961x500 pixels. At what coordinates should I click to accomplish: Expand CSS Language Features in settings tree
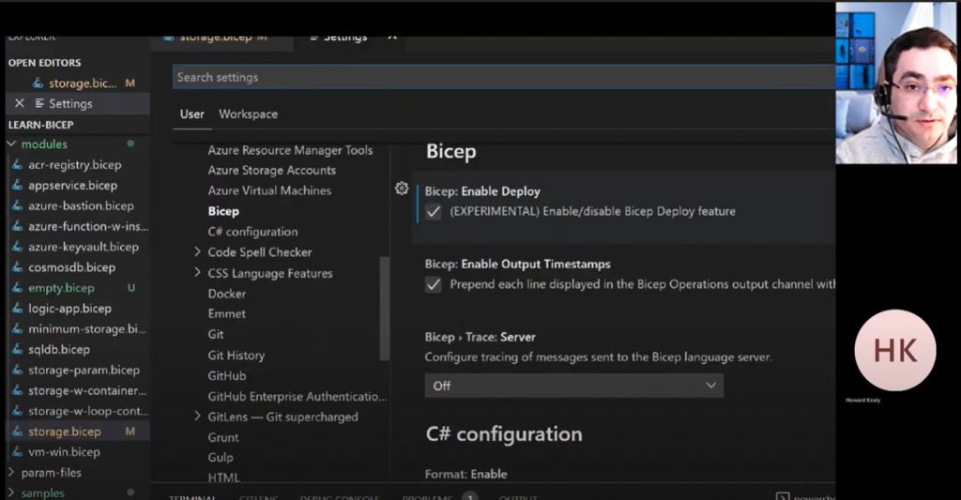(x=197, y=273)
